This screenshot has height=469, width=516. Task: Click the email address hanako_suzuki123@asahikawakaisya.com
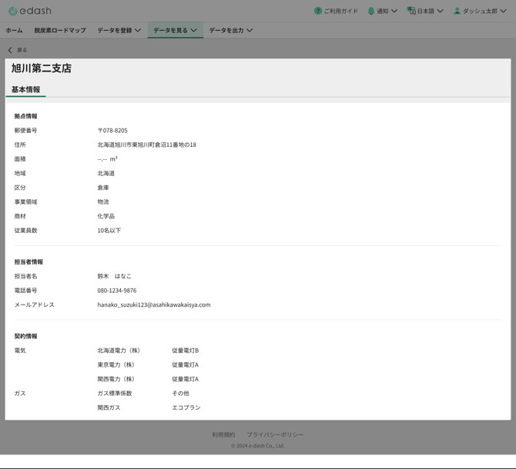click(x=153, y=304)
